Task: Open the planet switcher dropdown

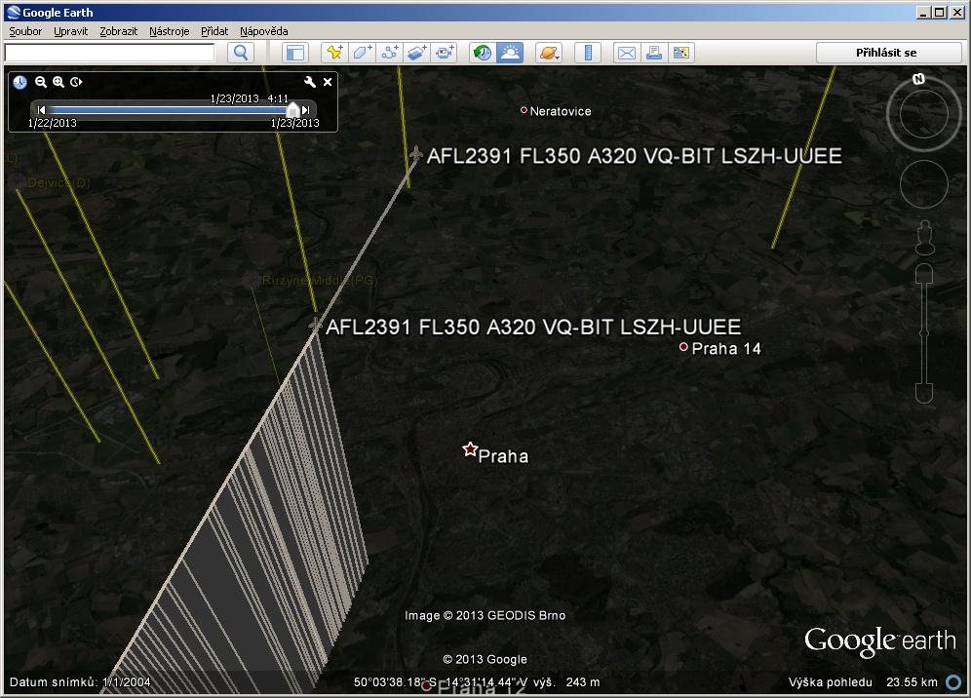Action: pos(549,53)
